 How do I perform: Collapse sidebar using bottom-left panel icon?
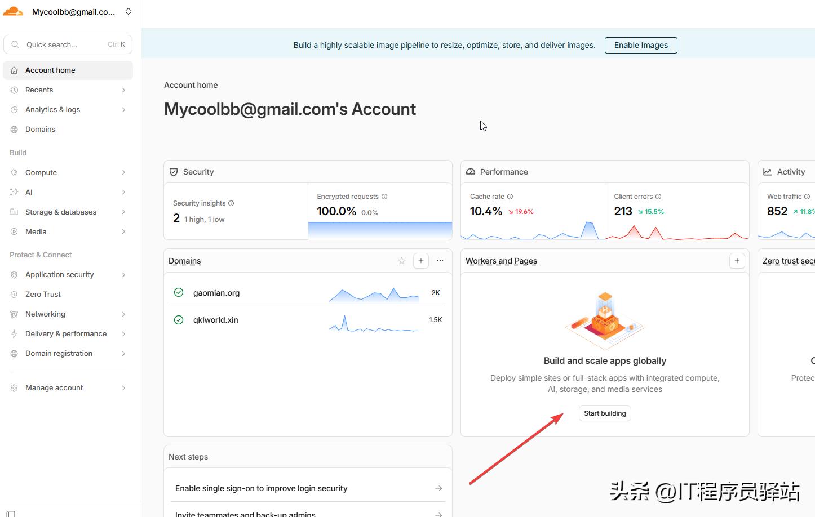coord(11,513)
